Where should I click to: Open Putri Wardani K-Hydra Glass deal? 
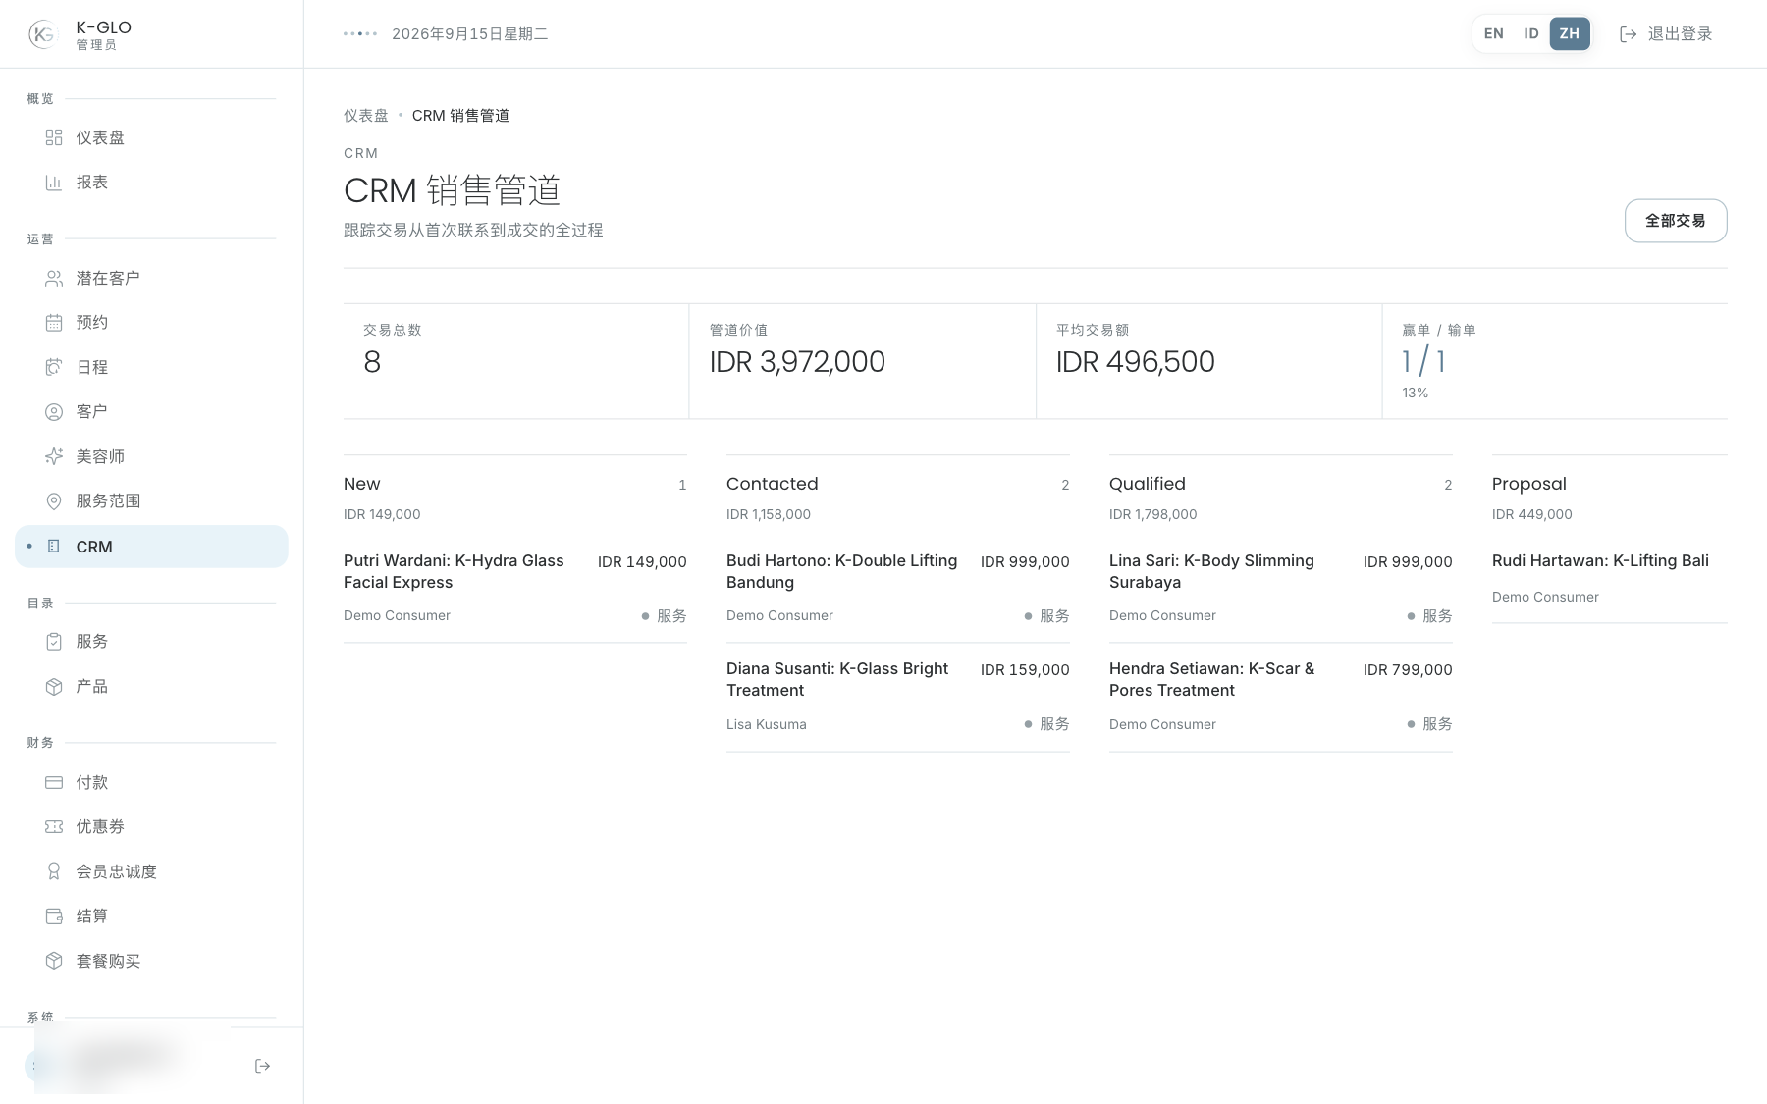[514, 588]
